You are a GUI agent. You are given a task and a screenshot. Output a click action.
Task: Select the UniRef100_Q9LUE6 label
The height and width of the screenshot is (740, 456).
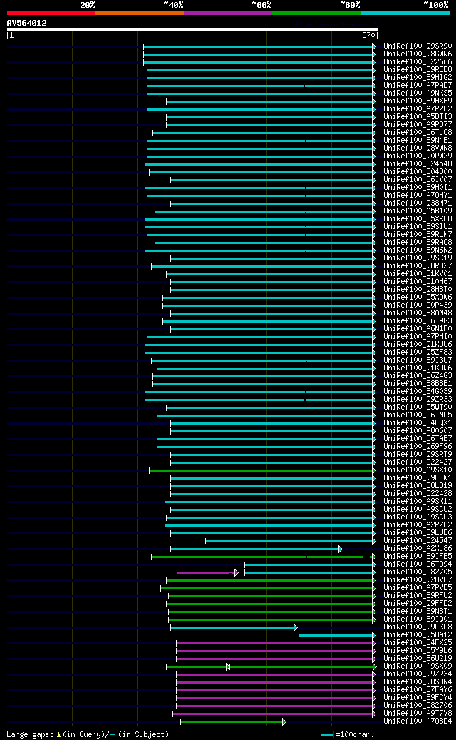point(418,533)
